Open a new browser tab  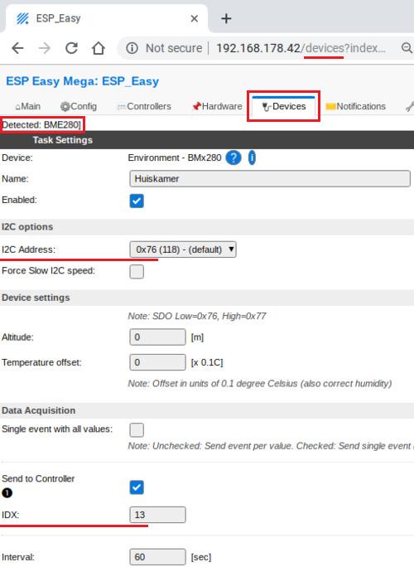[226, 18]
